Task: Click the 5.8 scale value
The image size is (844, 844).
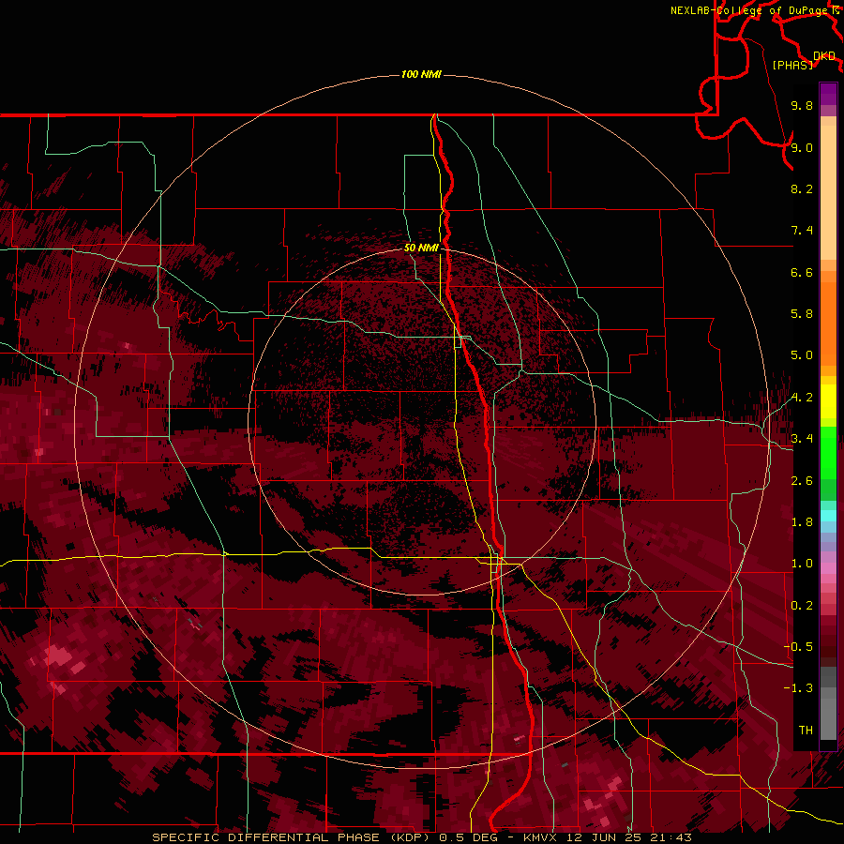Action: coord(802,314)
